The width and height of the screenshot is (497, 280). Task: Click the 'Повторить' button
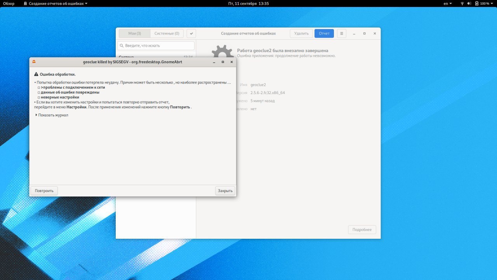44,191
